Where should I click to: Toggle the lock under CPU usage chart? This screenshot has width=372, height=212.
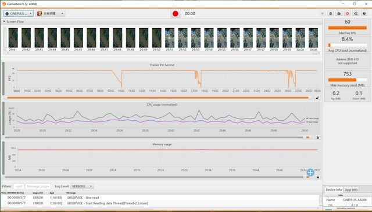tap(317, 137)
